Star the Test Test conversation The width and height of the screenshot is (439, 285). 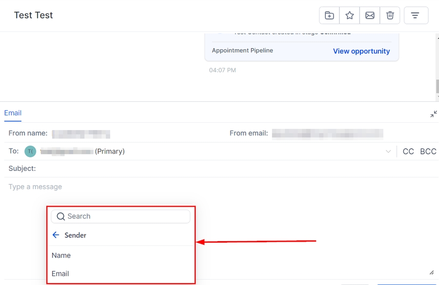coord(350,16)
